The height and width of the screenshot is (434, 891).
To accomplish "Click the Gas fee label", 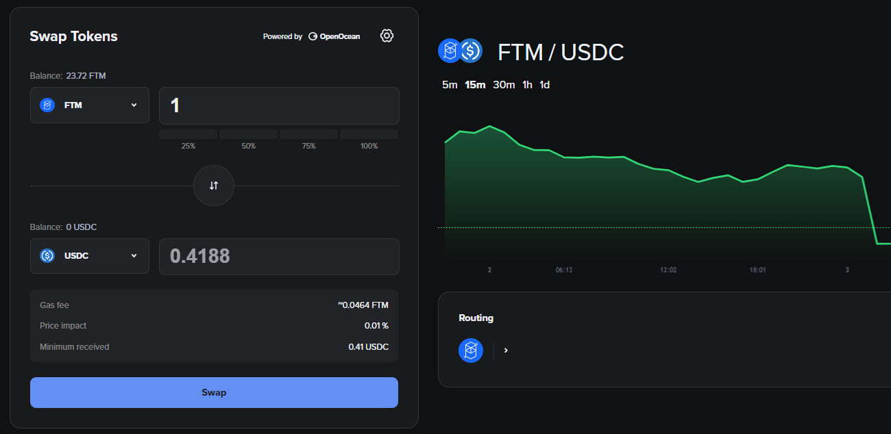I will coord(54,305).
